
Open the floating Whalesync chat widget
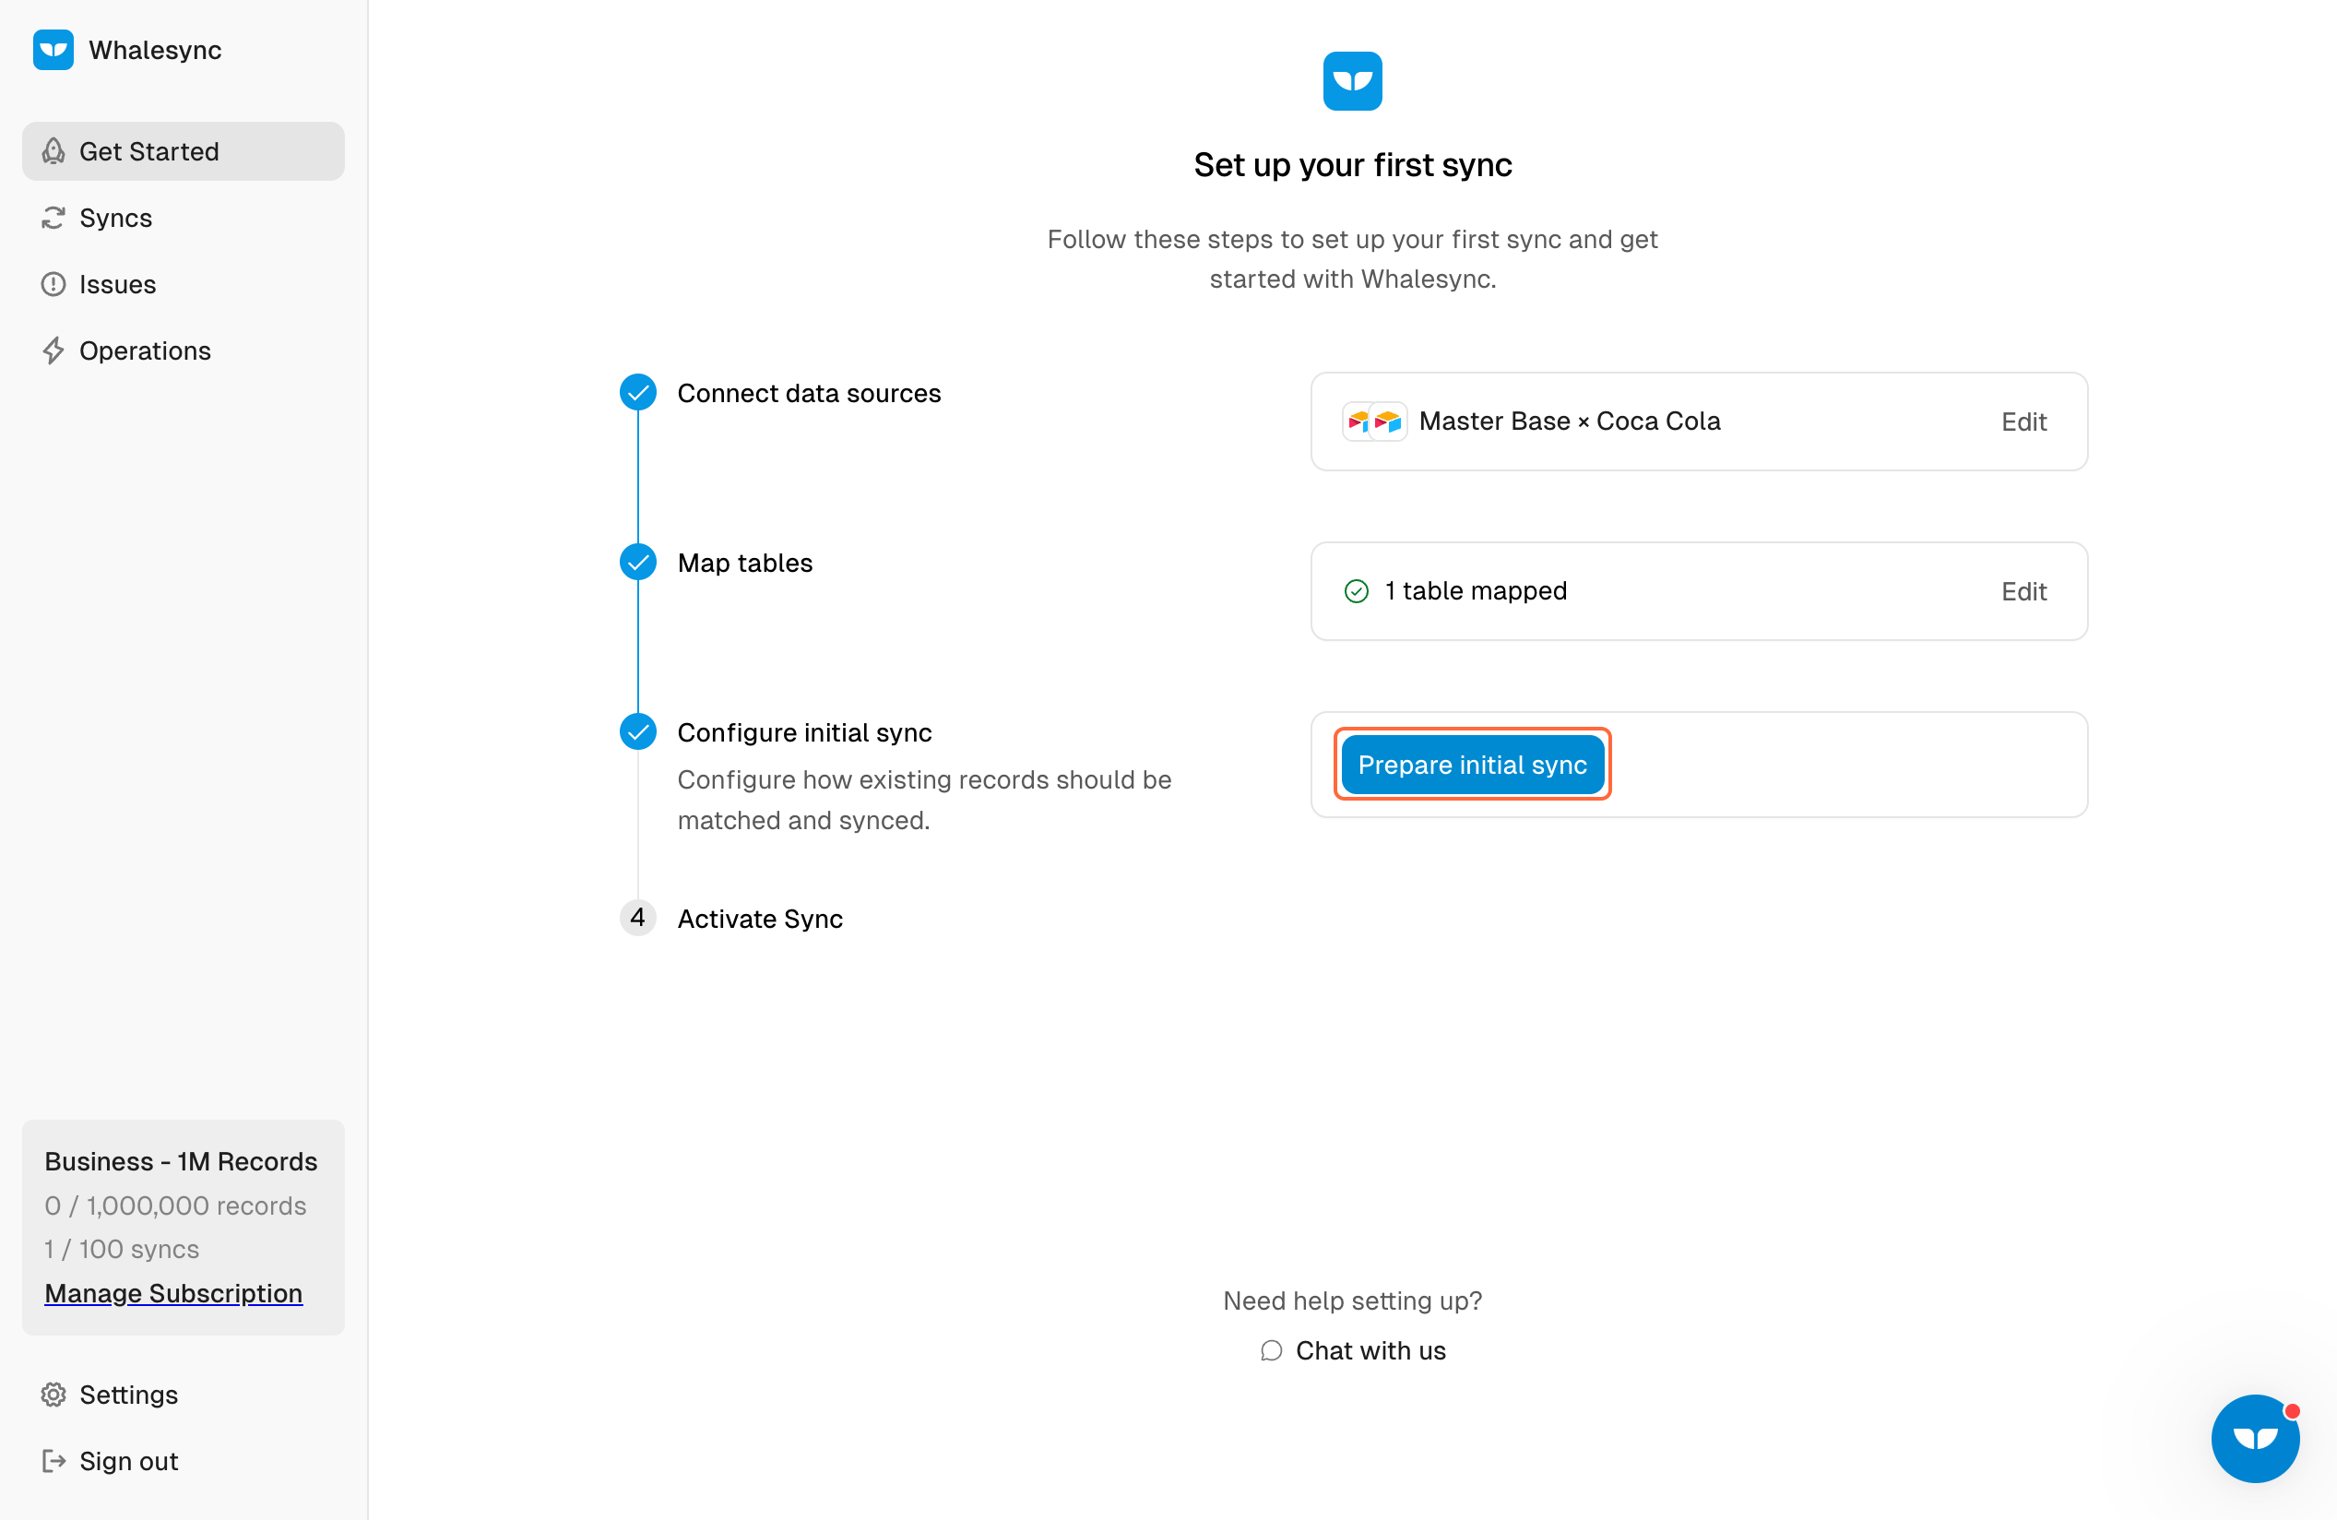pyautogui.click(x=2256, y=1439)
